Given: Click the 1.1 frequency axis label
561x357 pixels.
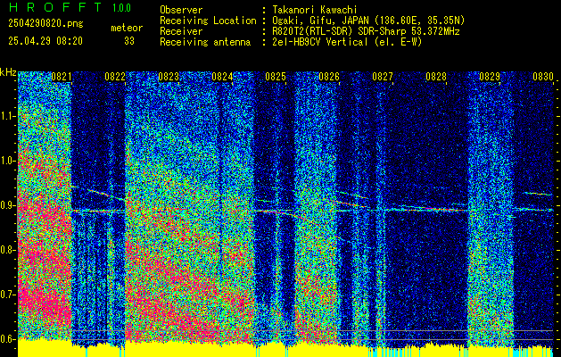Looking at the screenshot, I should [7, 116].
